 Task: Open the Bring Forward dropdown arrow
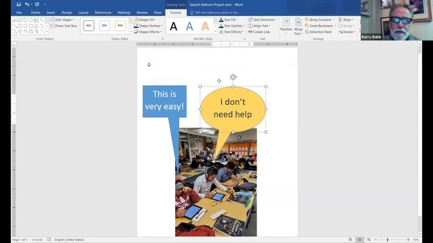(334, 20)
